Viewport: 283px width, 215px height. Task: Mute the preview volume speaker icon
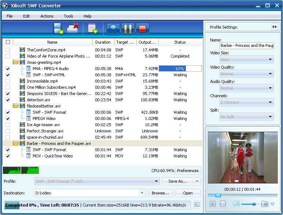pos(236,204)
